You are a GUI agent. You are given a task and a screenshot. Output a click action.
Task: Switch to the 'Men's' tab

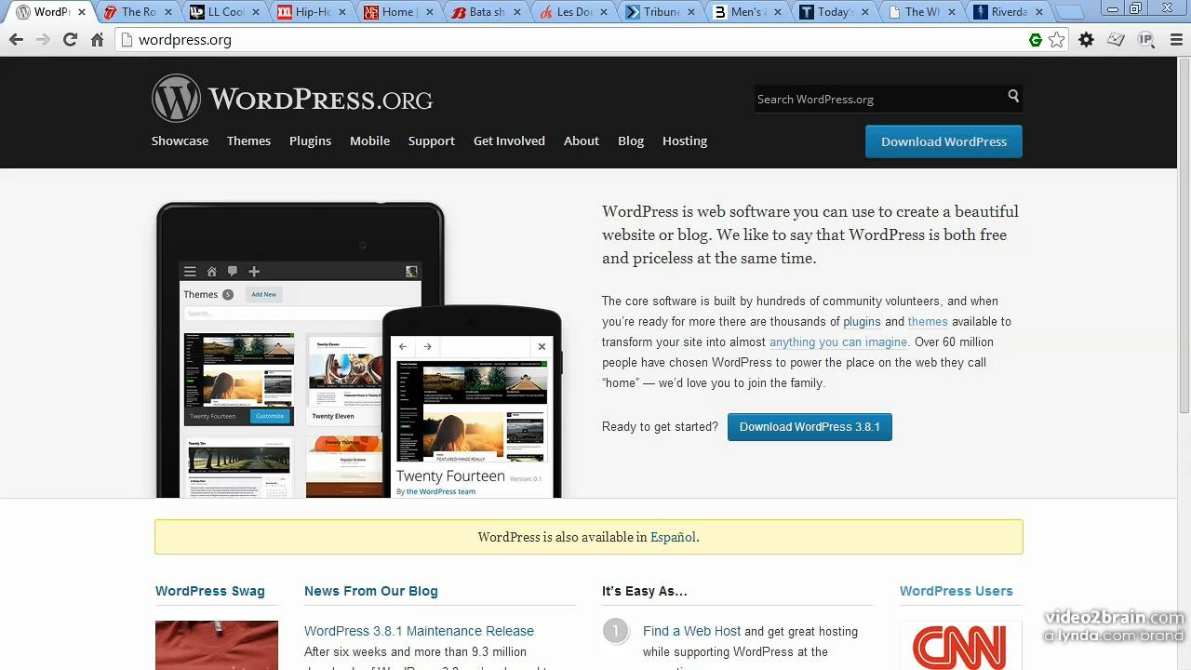pyautogui.click(x=748, y=12)
